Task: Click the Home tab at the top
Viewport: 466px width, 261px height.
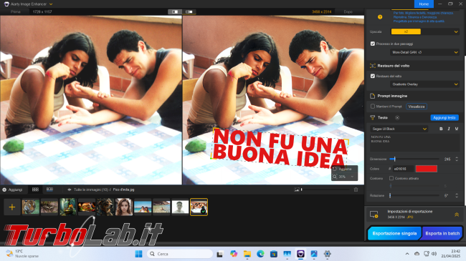Action: tap(424, 4)
